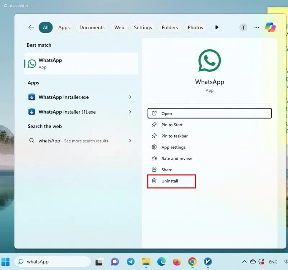This screenshot has height=270, width=288.
Task: Click the Open icon in the actions list
Action: [154, 113]
